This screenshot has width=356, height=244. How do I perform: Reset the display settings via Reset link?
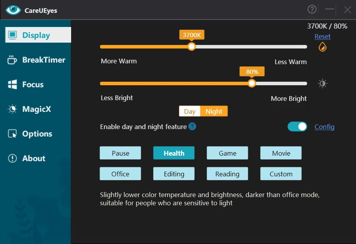tap(322, 36)
